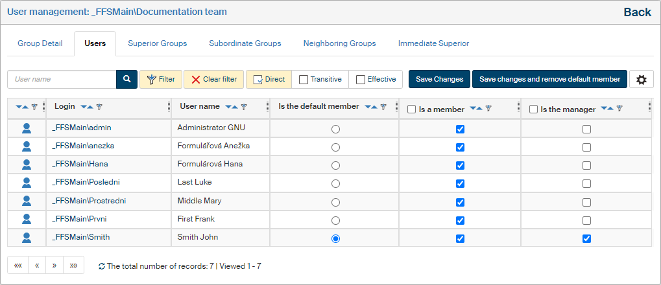Check Is the manager for Middle Mary
This screenshot has height=285, width=661.
pyautogui.click(x=586, y=202)
